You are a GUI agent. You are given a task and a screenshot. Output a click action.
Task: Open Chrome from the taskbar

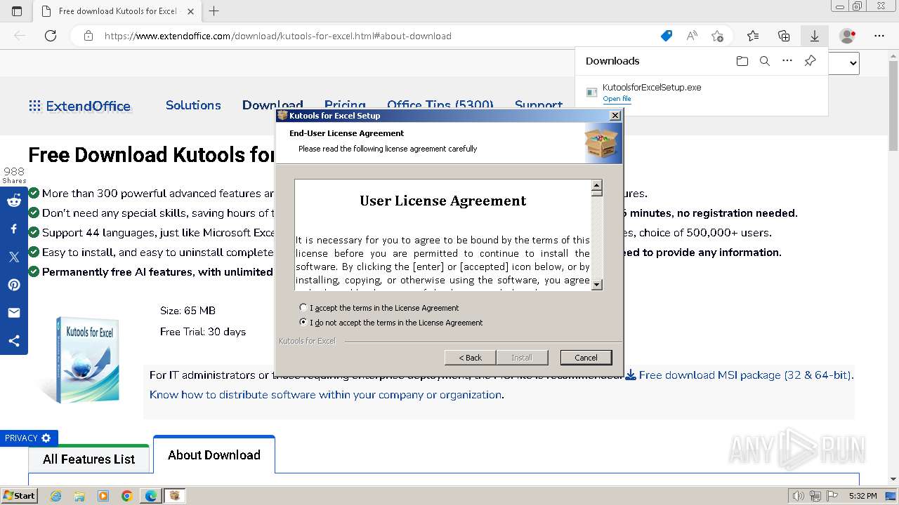point(126,496)
